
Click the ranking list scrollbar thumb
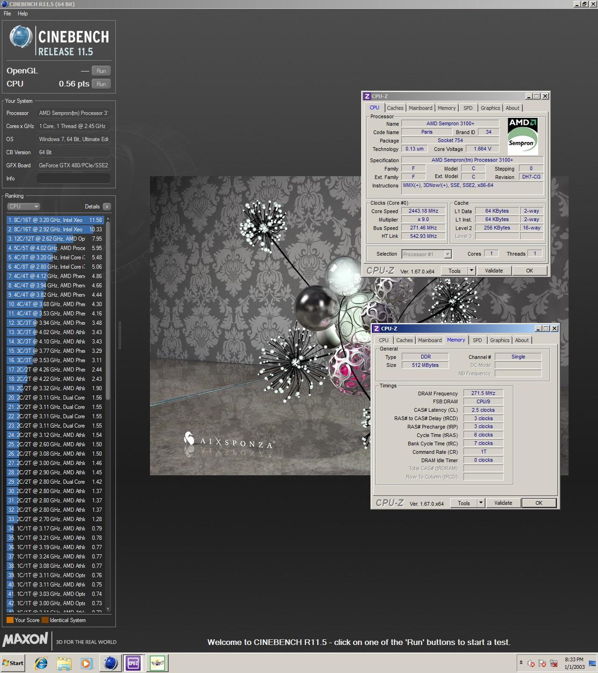tap(108, 311)
